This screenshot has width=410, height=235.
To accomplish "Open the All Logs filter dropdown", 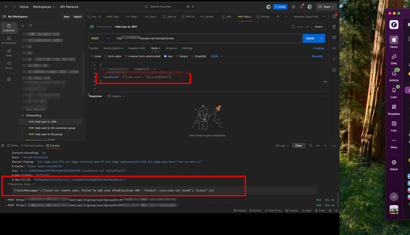I will pos(282,146).
